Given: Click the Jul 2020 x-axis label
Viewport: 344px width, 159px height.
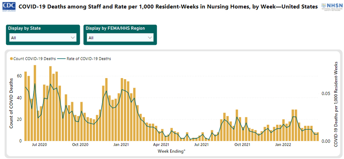Looking at the screenshot, I should pyautogui.click(x=39, y=145).
